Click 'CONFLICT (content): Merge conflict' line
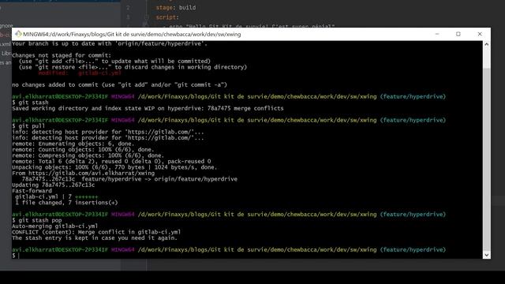 pos(96,232)
